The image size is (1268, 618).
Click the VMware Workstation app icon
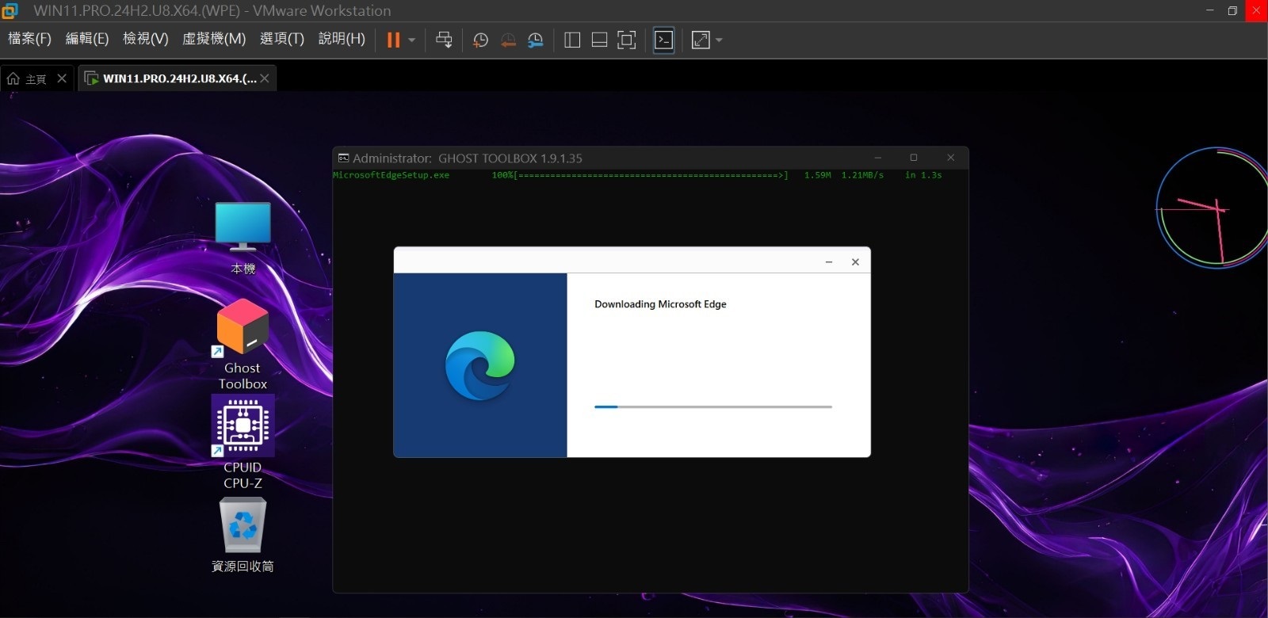[x=10, y=10]
